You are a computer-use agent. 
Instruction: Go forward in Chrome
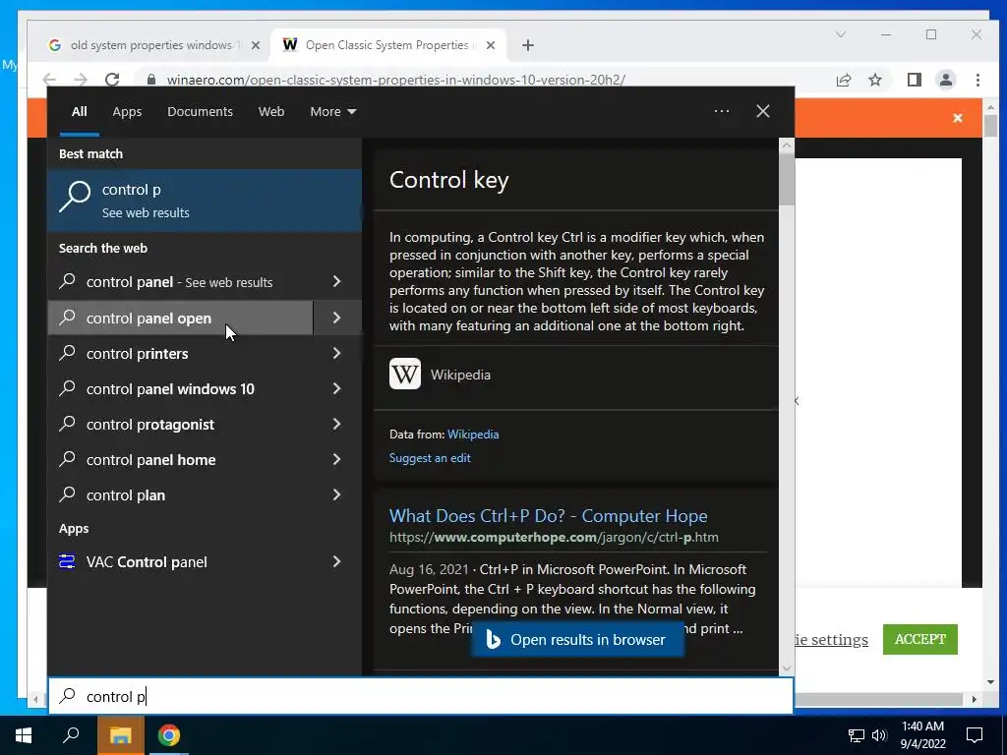[x=81, y=80]
